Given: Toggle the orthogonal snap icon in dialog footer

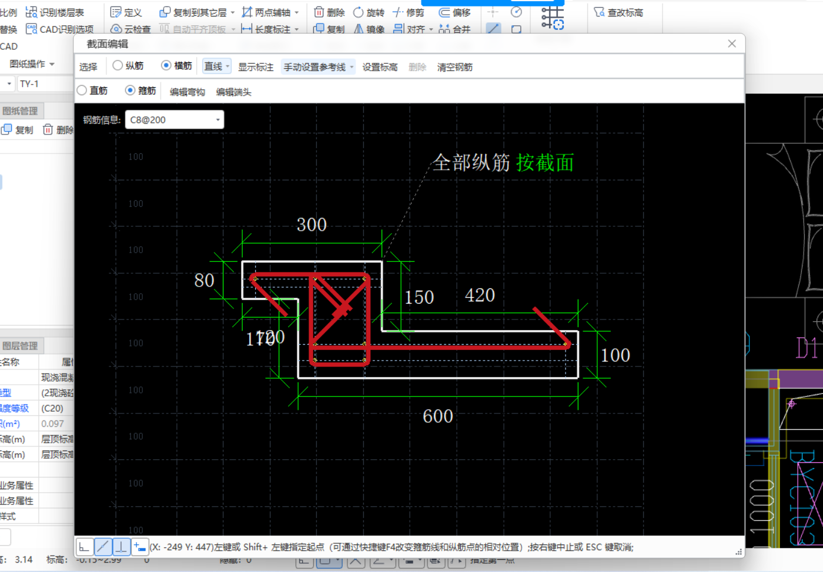Looking at the screenshot, I should pos(85,547).
